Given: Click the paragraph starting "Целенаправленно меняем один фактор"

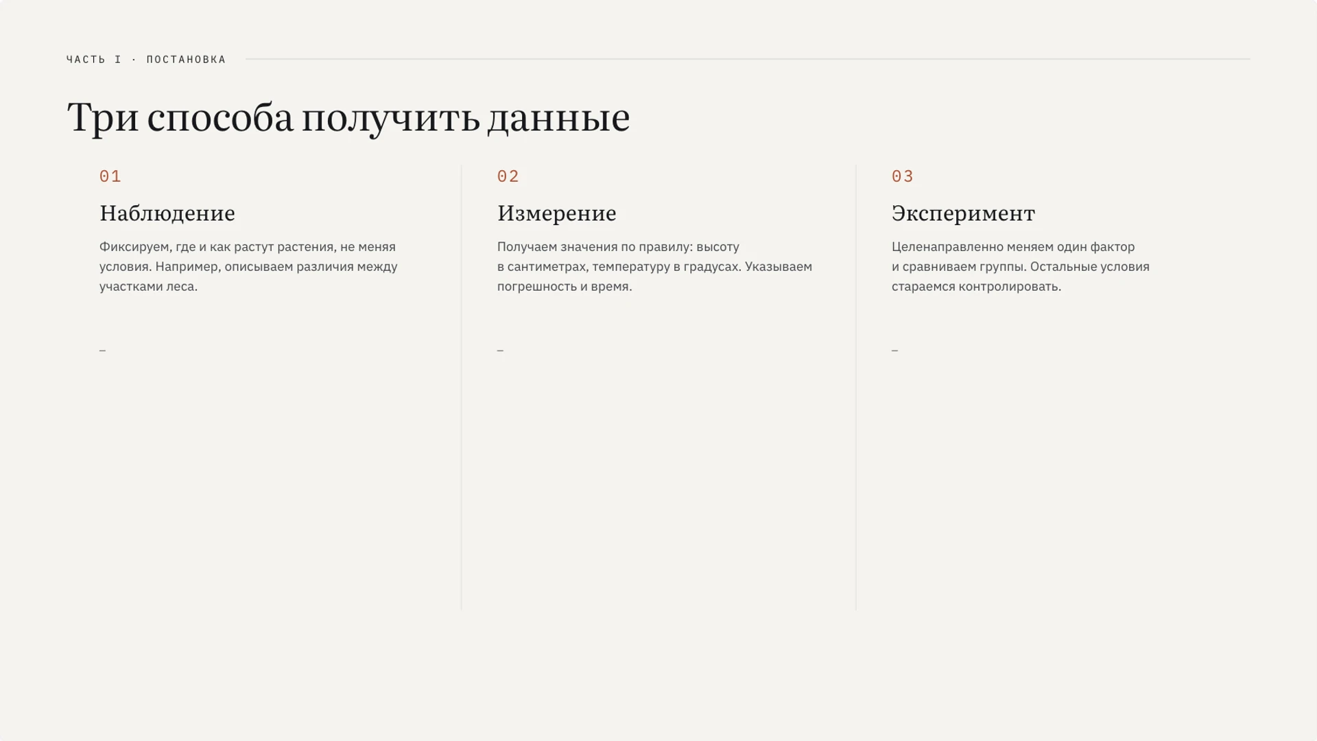Looking at the screenshot, I should (x=1021, y=266).
